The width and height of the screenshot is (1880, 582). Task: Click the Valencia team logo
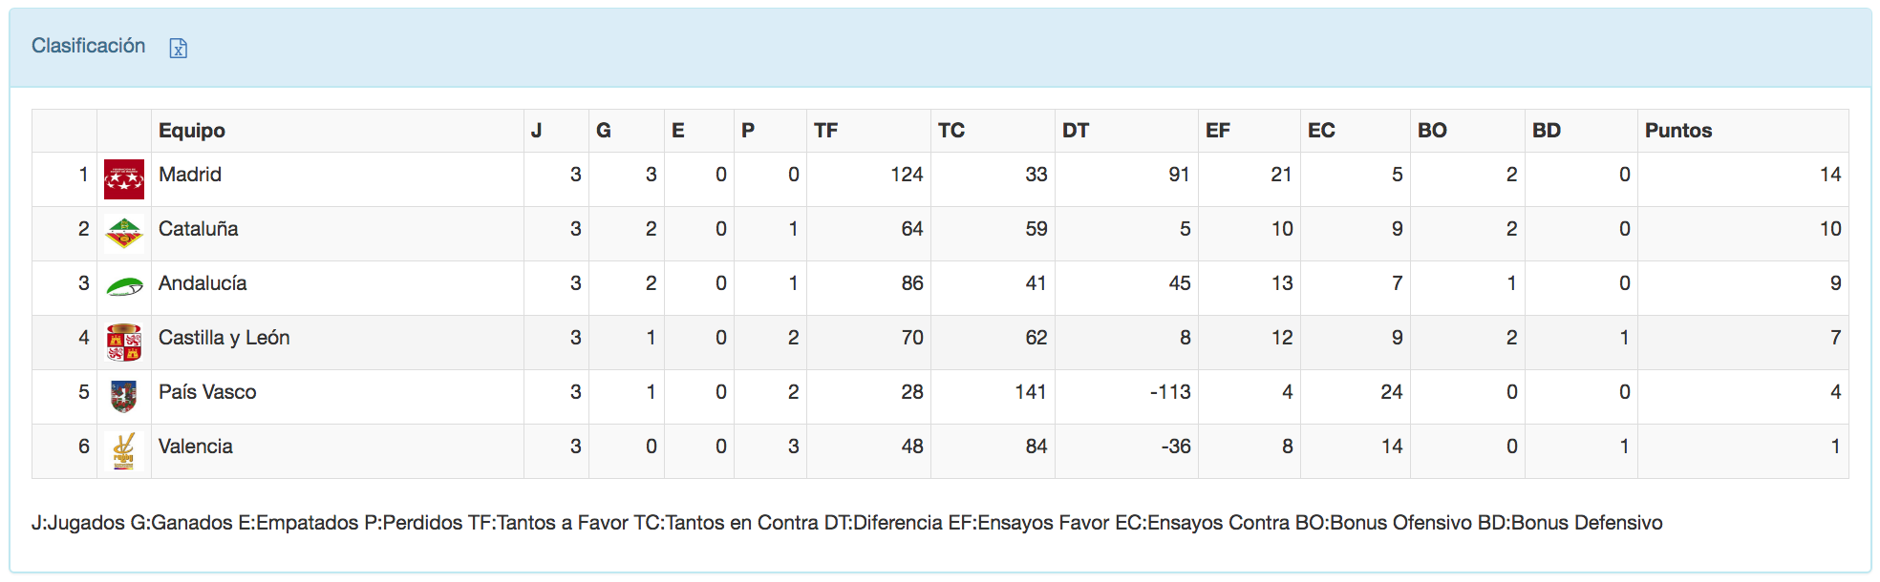[124, 450]
